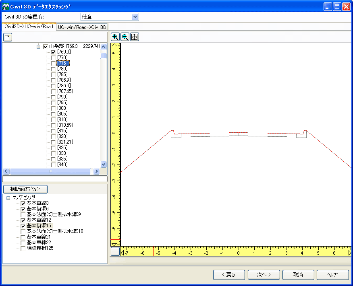Open the Civil 3D coordinate system dropdown
The height and width of the screenshot is (286, 353).
[x=135, y=17]
